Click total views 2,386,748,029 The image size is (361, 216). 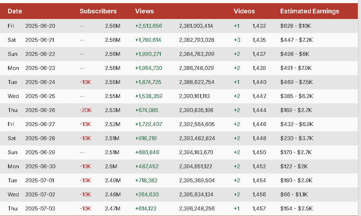(x=196, y=68)
